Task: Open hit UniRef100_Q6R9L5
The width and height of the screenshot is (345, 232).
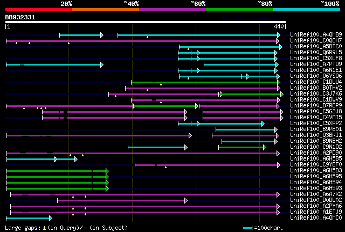Action: point(316,52)
